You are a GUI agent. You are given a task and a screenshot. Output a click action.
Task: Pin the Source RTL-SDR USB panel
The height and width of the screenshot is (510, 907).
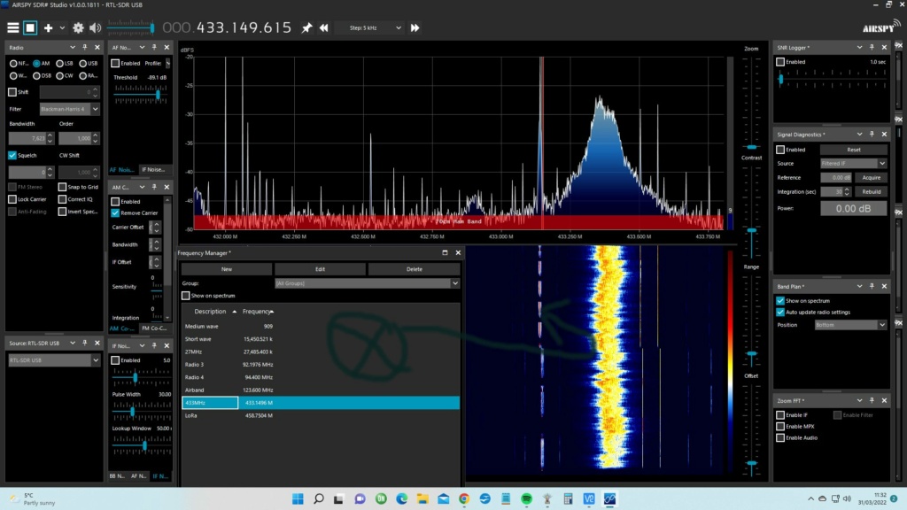coord(85,343)
